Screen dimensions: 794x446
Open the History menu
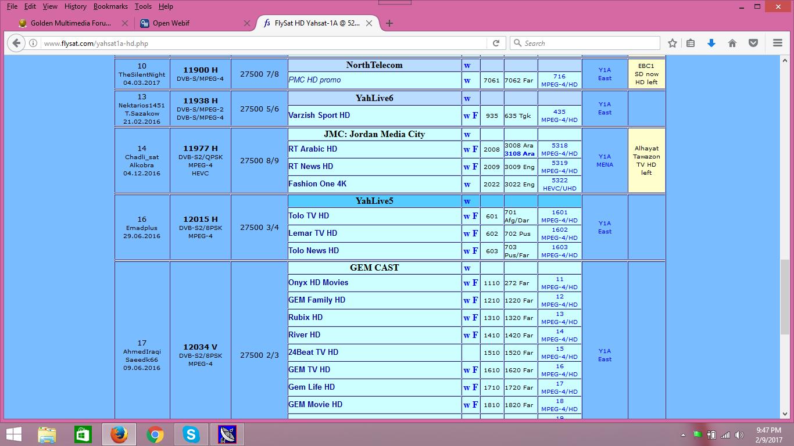click(x=75, y=6)
